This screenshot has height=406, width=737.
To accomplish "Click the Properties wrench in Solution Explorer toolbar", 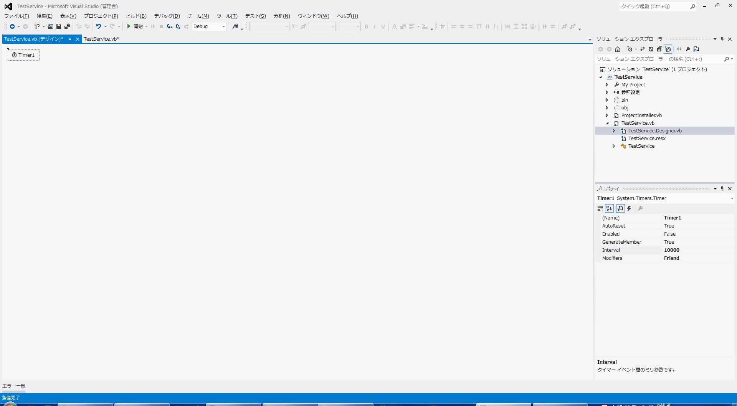I will pos(688,49).
